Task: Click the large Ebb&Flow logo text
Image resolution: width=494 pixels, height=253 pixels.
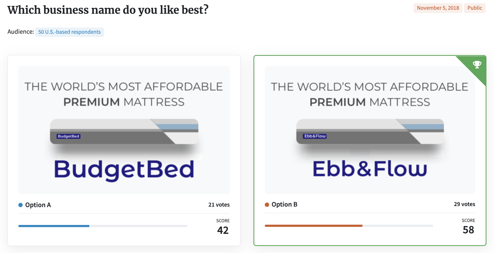Action: pos(370,169)
